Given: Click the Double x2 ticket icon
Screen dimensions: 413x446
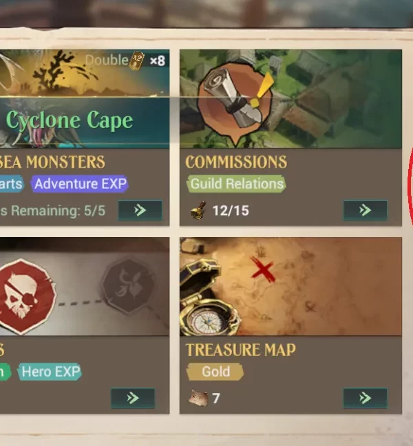Looking at the screenshot, I should pyautogui.click(x=136, y=60).
